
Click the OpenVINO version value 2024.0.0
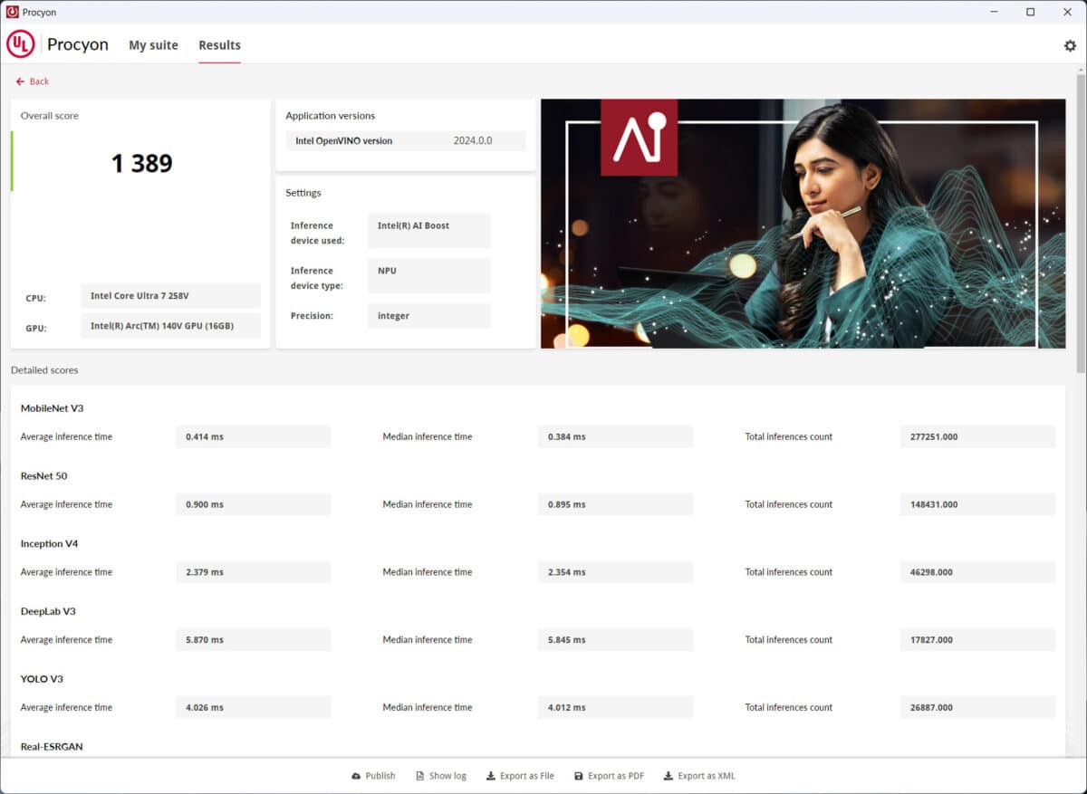point(473,140)
